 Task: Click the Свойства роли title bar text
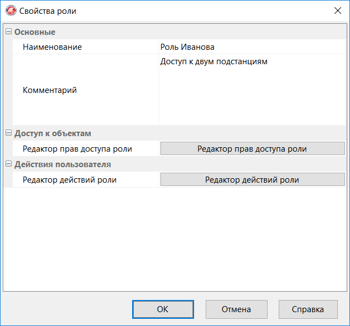coord(48,11)
